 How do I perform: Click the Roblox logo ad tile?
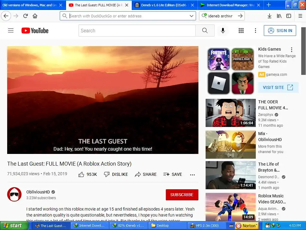(x=218, y=83)
